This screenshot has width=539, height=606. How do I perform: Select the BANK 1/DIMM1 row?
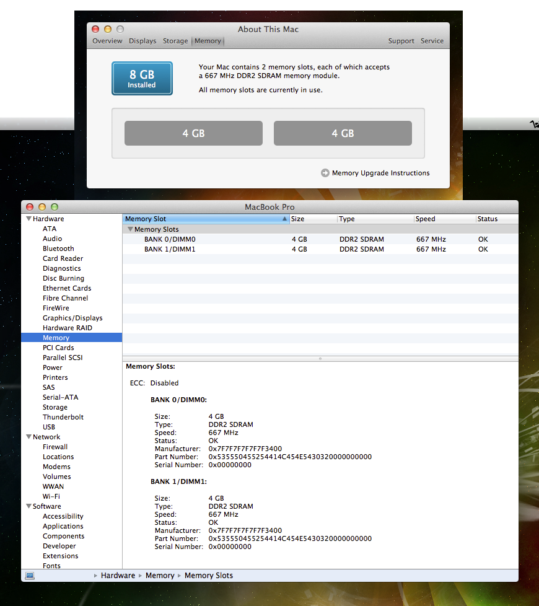pyautogui.click(x=320, y=249)
